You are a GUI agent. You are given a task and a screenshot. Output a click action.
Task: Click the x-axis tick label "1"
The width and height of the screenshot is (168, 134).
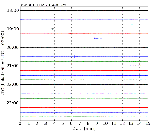coord(29,123)
